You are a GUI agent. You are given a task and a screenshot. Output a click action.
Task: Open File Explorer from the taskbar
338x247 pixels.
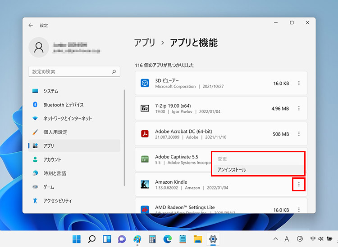(x=197, y=239)
